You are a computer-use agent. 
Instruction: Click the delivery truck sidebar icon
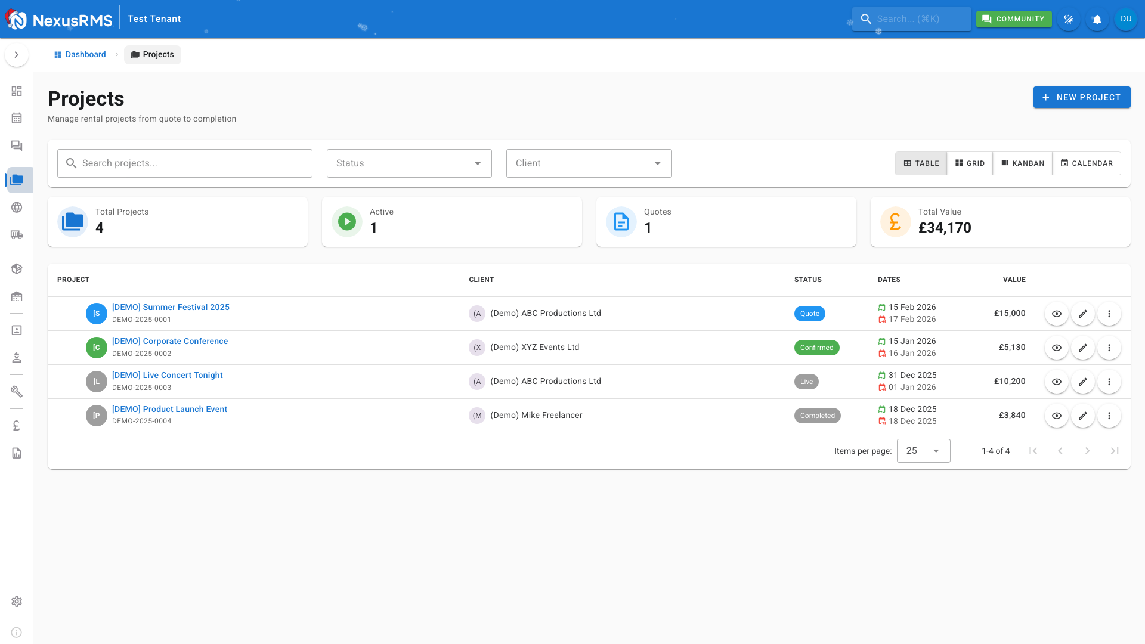point(17,235)
